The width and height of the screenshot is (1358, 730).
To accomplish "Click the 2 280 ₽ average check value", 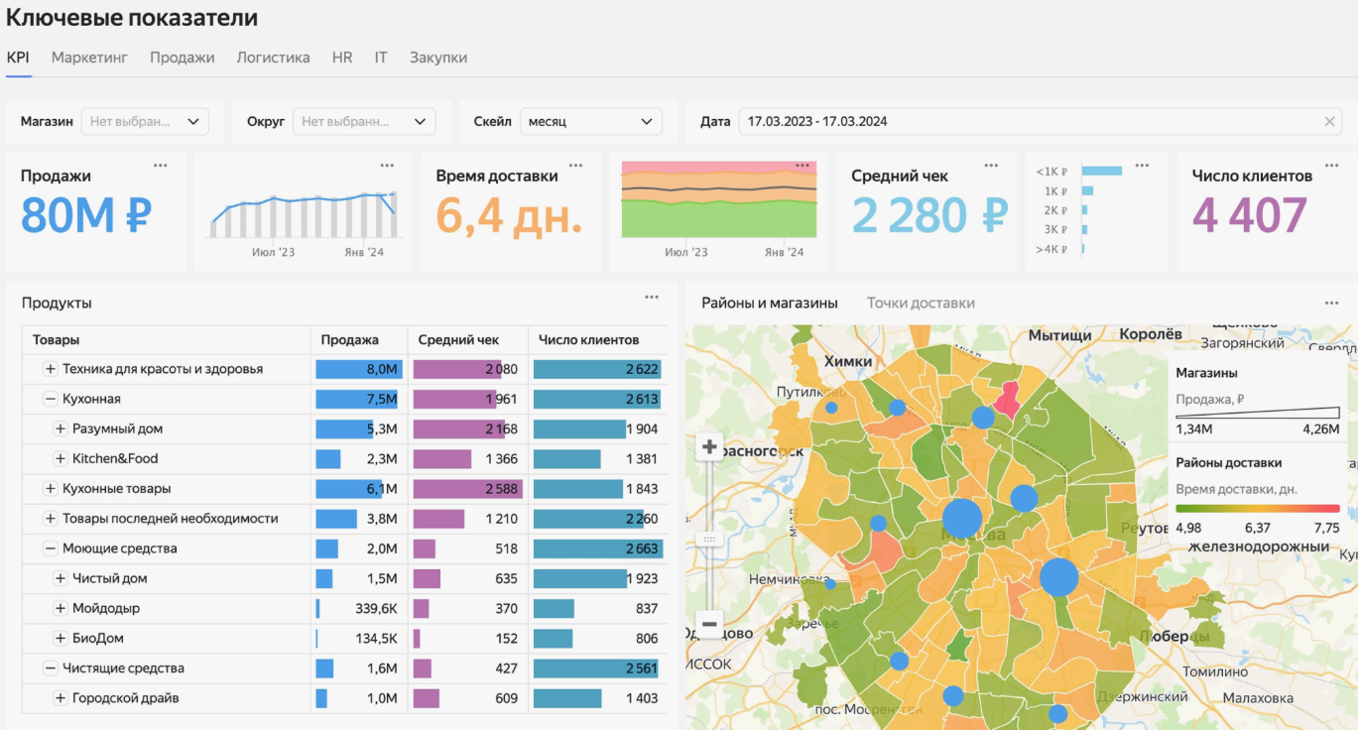I will (x=929, y=215).
